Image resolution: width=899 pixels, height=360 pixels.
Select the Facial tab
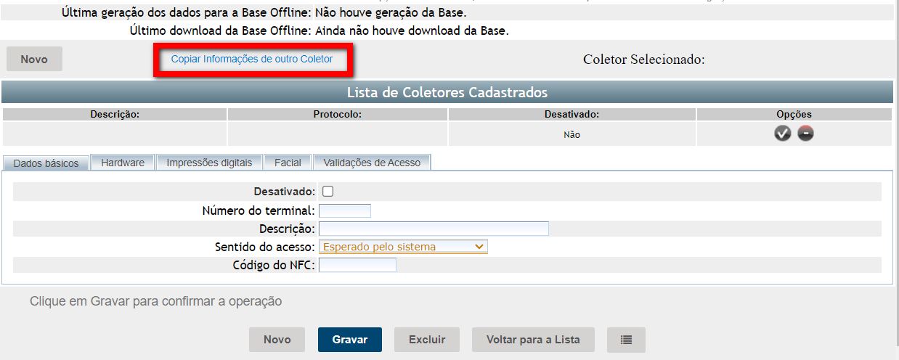[x=288, y=163]
